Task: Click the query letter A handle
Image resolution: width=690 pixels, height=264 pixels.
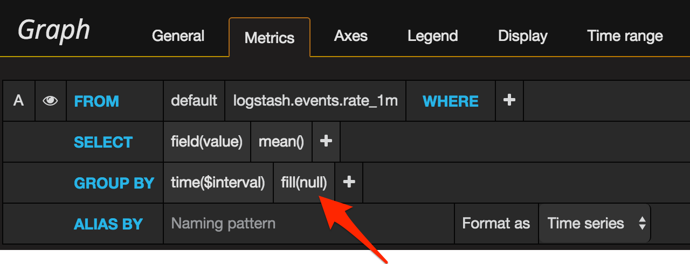Action: pyautogui.click(x=19, y=101)
